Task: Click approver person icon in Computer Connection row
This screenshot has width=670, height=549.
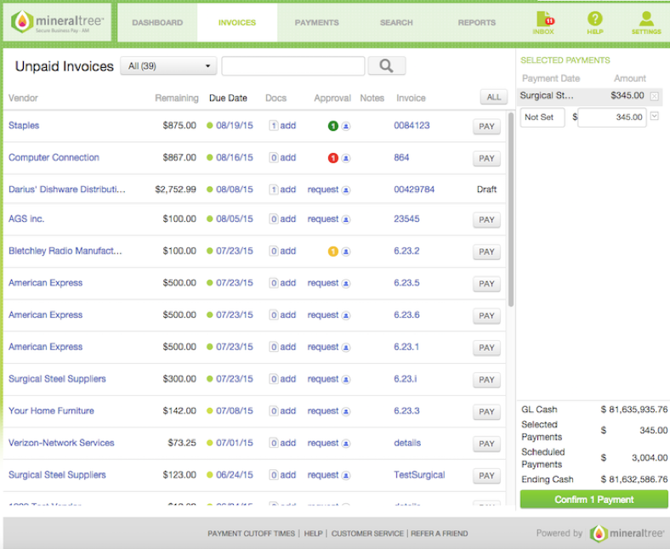Action: [346, 158]
